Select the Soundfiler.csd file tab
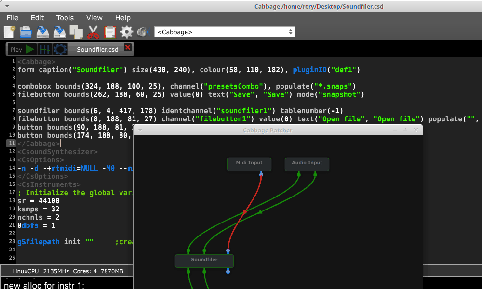Viewport: 482px width, 289px height. pos(97,49)
